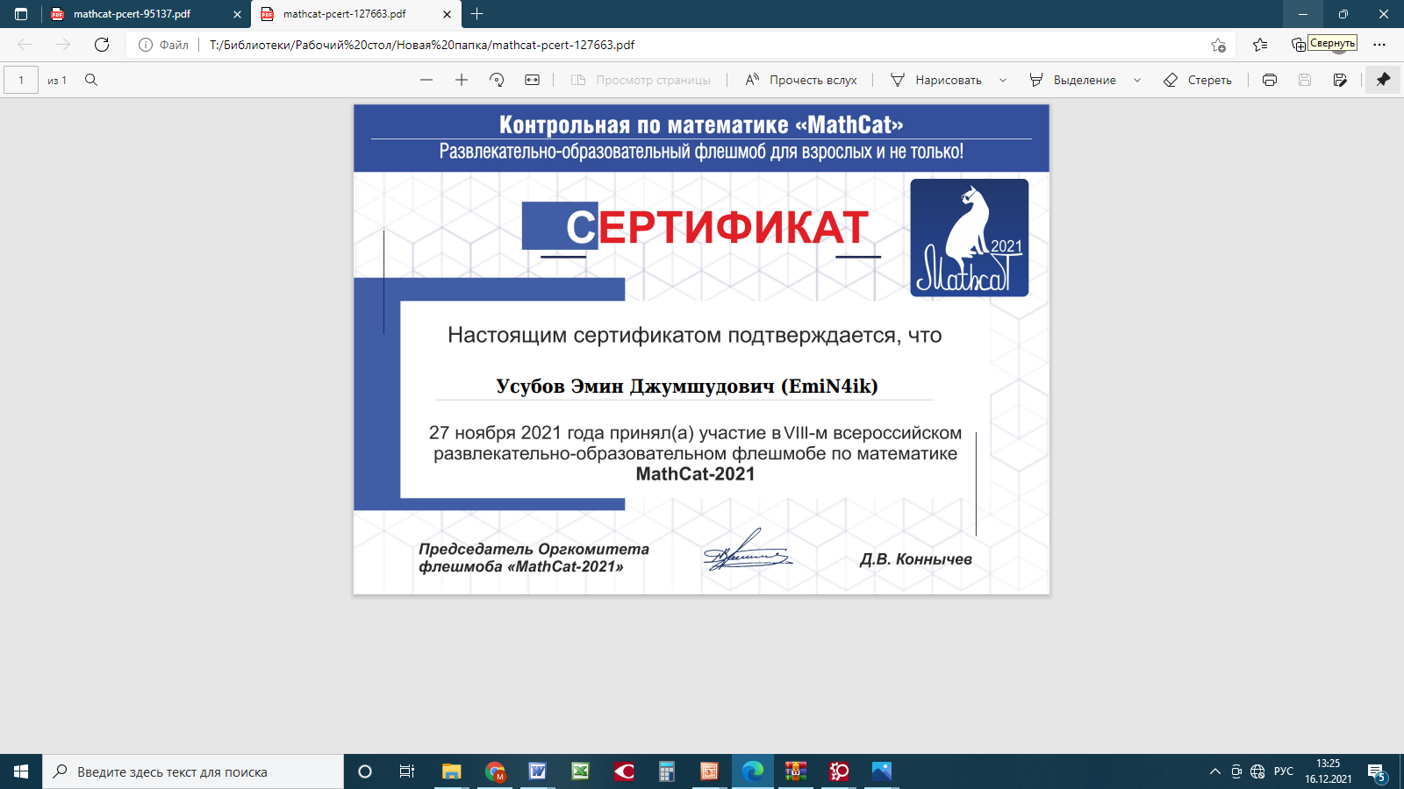1404x789 pixels.
Task: Switch to Edge in taskbar
Action: pos(753,771)
